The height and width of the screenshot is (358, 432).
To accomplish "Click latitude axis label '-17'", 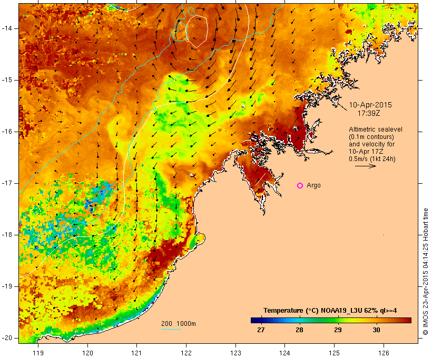I will 7,183.
